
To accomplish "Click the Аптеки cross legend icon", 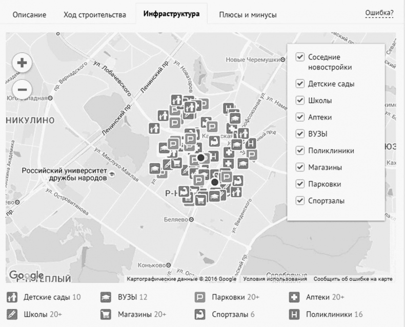I will 294,297.
